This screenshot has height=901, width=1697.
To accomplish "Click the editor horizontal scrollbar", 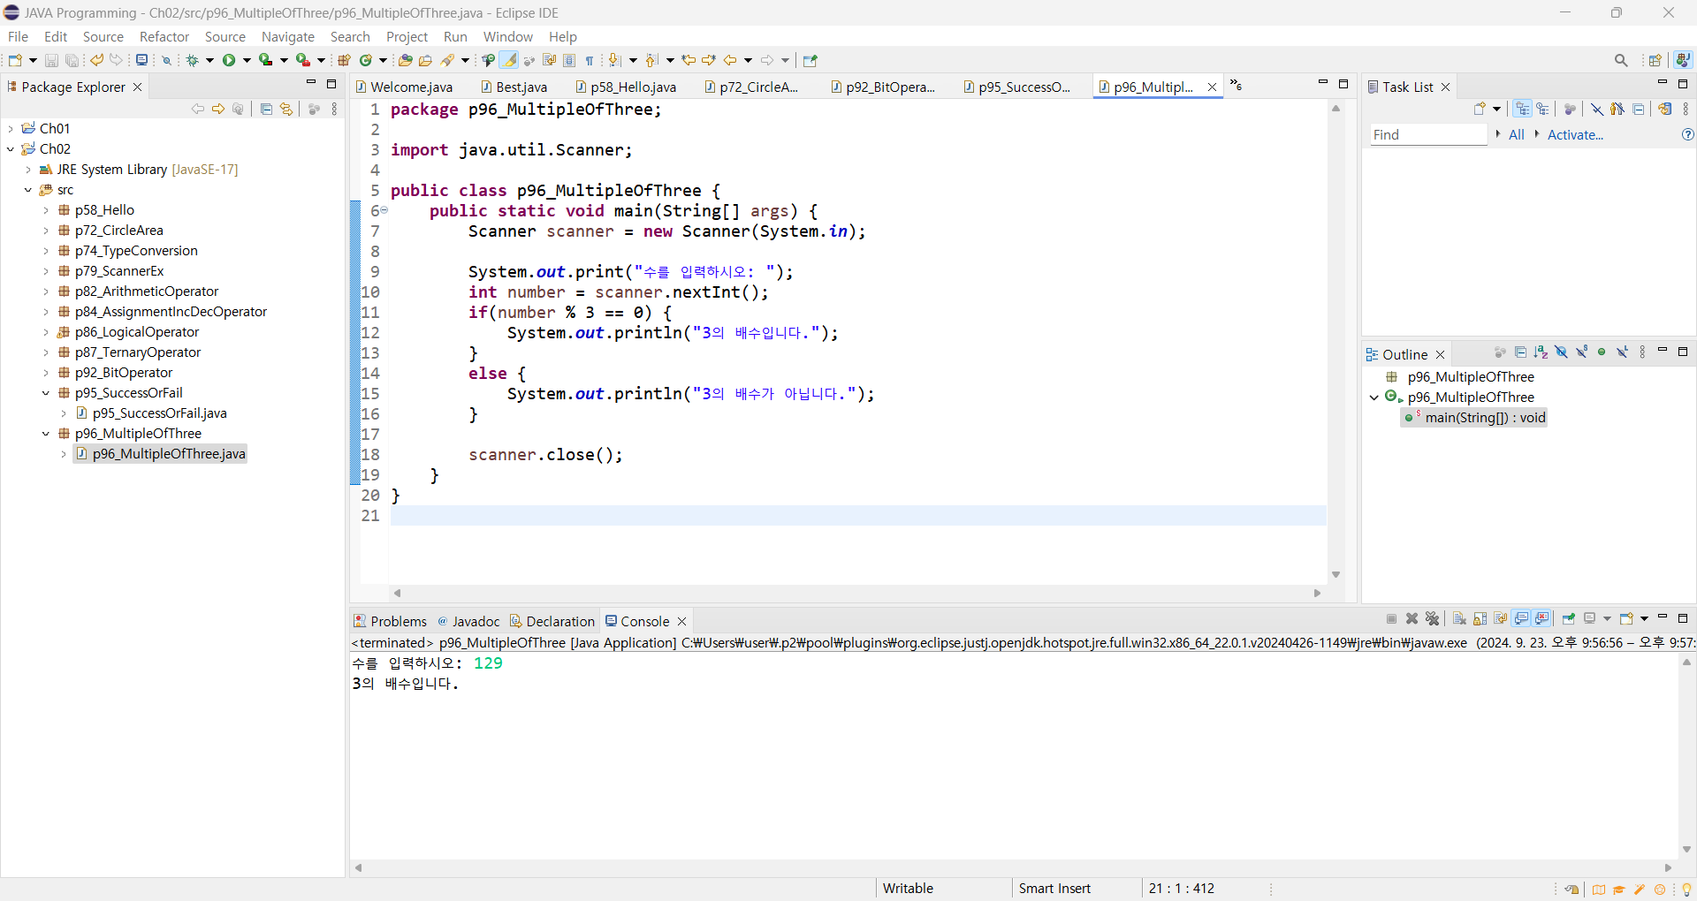I will tap(856, 593).
